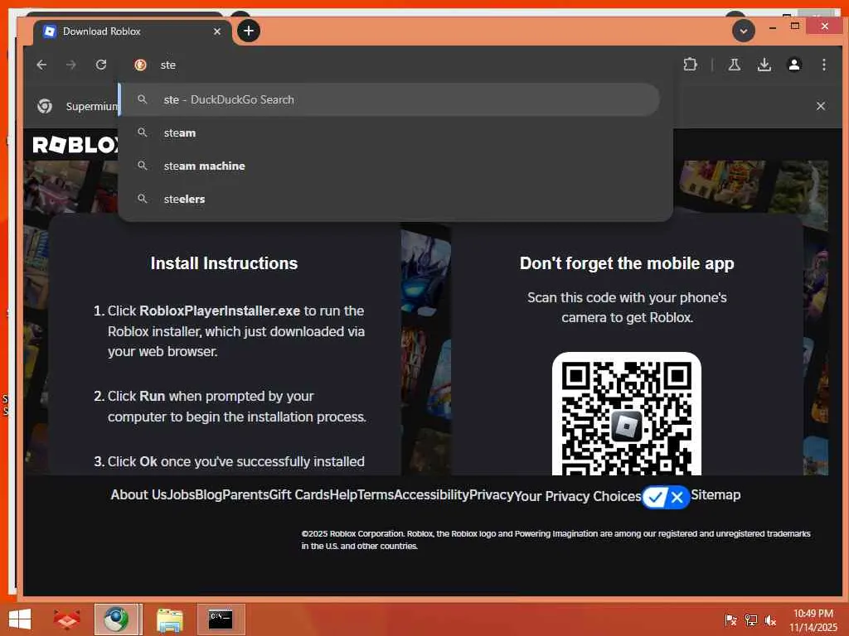The height and width of the screenshot is (636, 849).
Task: Open Command Prompt from taskbar
Action: (221, 619)
